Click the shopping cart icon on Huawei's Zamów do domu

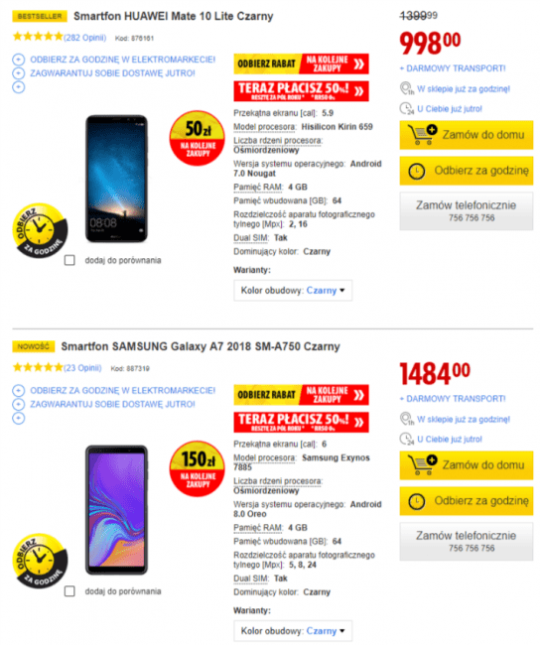click(422, 134)
